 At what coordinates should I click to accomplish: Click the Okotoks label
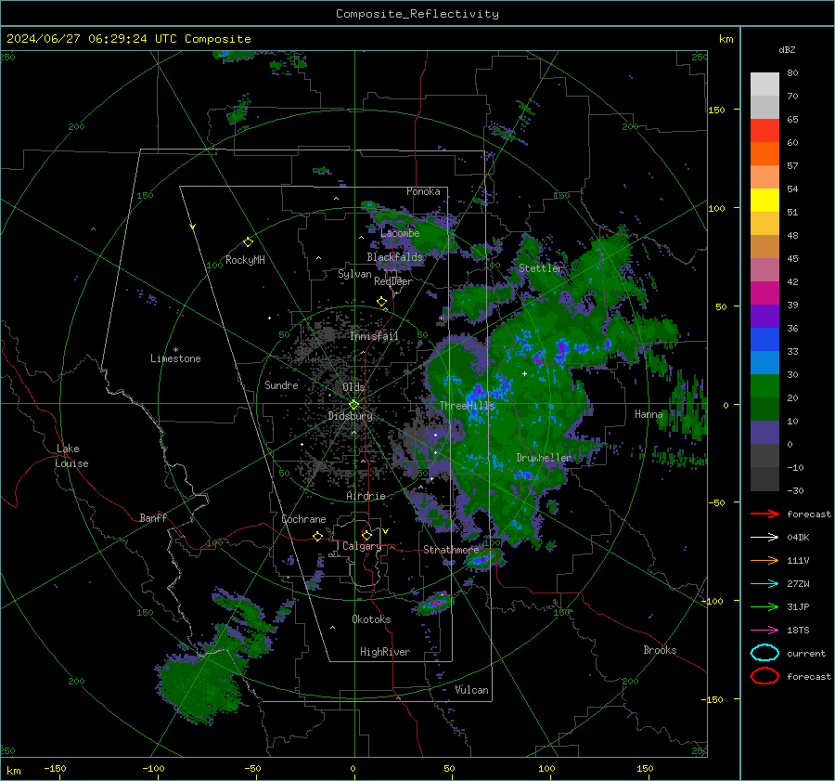(371, 619)
